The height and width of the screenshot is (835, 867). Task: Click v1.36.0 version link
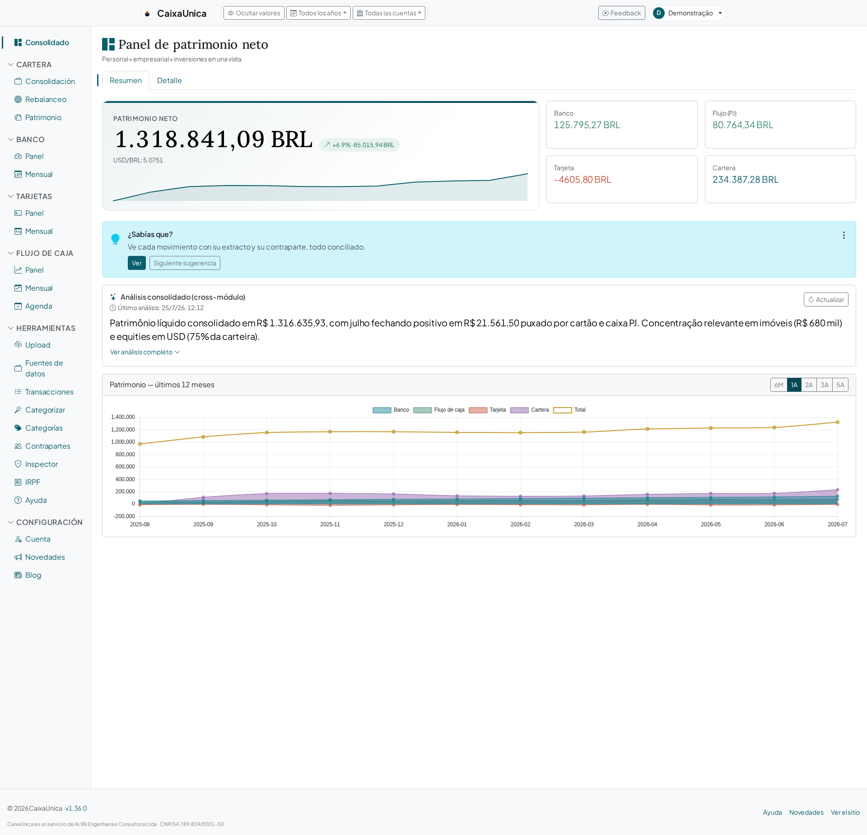pos(76,808)
